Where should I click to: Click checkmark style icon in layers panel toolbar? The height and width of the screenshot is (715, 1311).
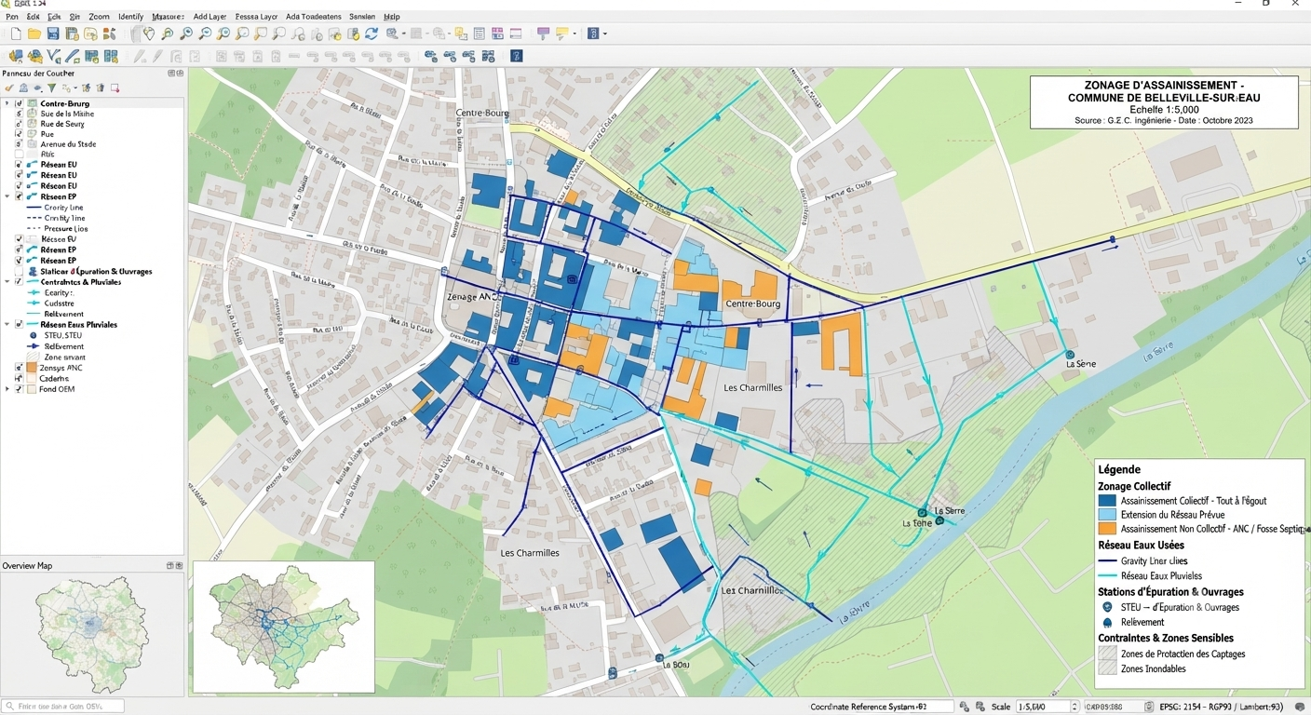(x=8, y=88)
